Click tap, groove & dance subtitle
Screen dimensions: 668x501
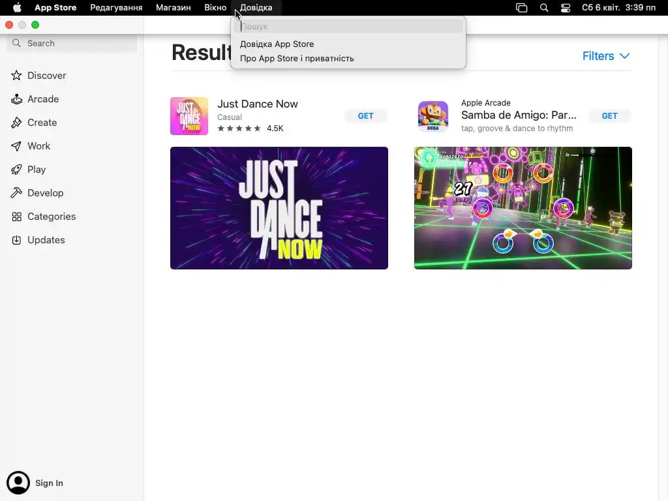click(x=517, y=129)
